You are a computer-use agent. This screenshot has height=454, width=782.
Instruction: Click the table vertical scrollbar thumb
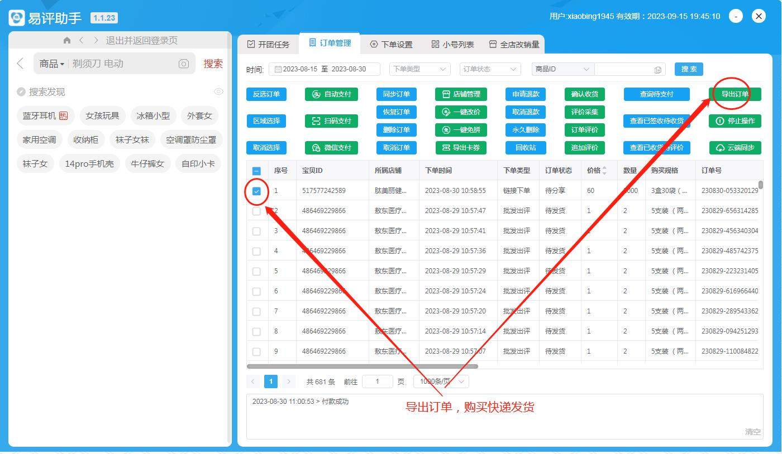(760, 185)
